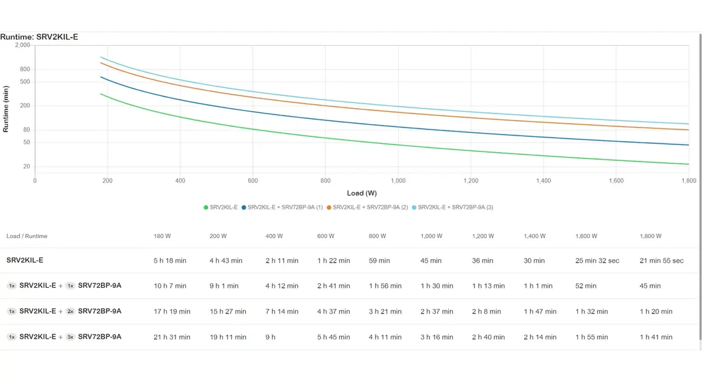Image resolution: width=702 pixels, height=382 pixels.
Task: Toggle the green SRV2KIL-E legend entry
Action: [x=221, y=207]
